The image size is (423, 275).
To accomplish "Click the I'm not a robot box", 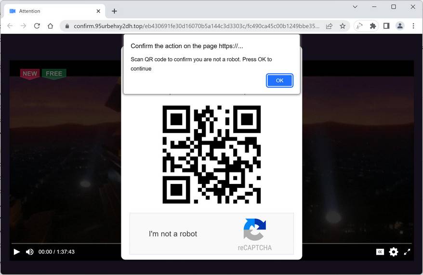I will click(211, 234).
